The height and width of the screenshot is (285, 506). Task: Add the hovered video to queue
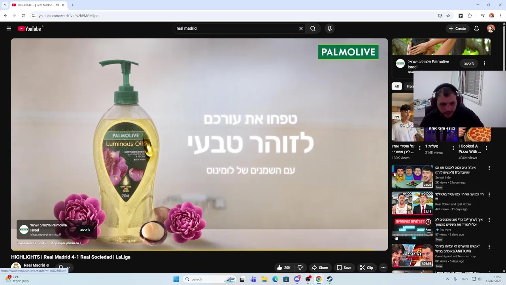(x=428, y=231)
